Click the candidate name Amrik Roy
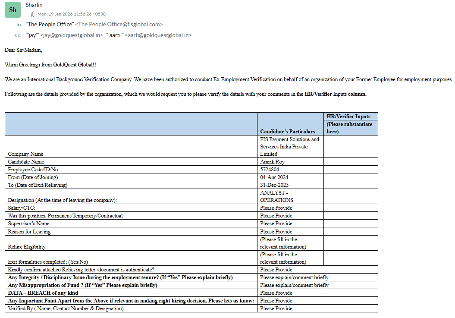This screenshot has height=318, width=455. [x=272, y=162]
